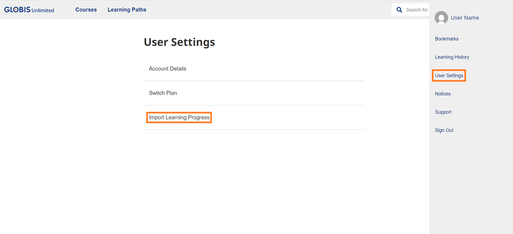Select User Settings in the side menu
This screenshot has width=513, height=234.
tap(449, 76)
